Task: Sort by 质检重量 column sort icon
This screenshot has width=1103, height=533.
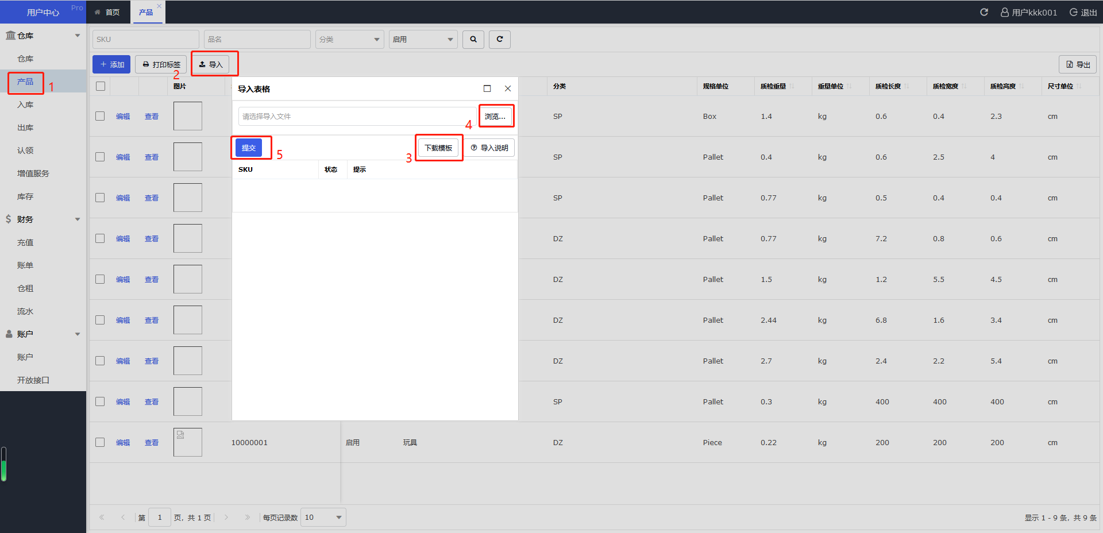Action: (x=792, y=86)
